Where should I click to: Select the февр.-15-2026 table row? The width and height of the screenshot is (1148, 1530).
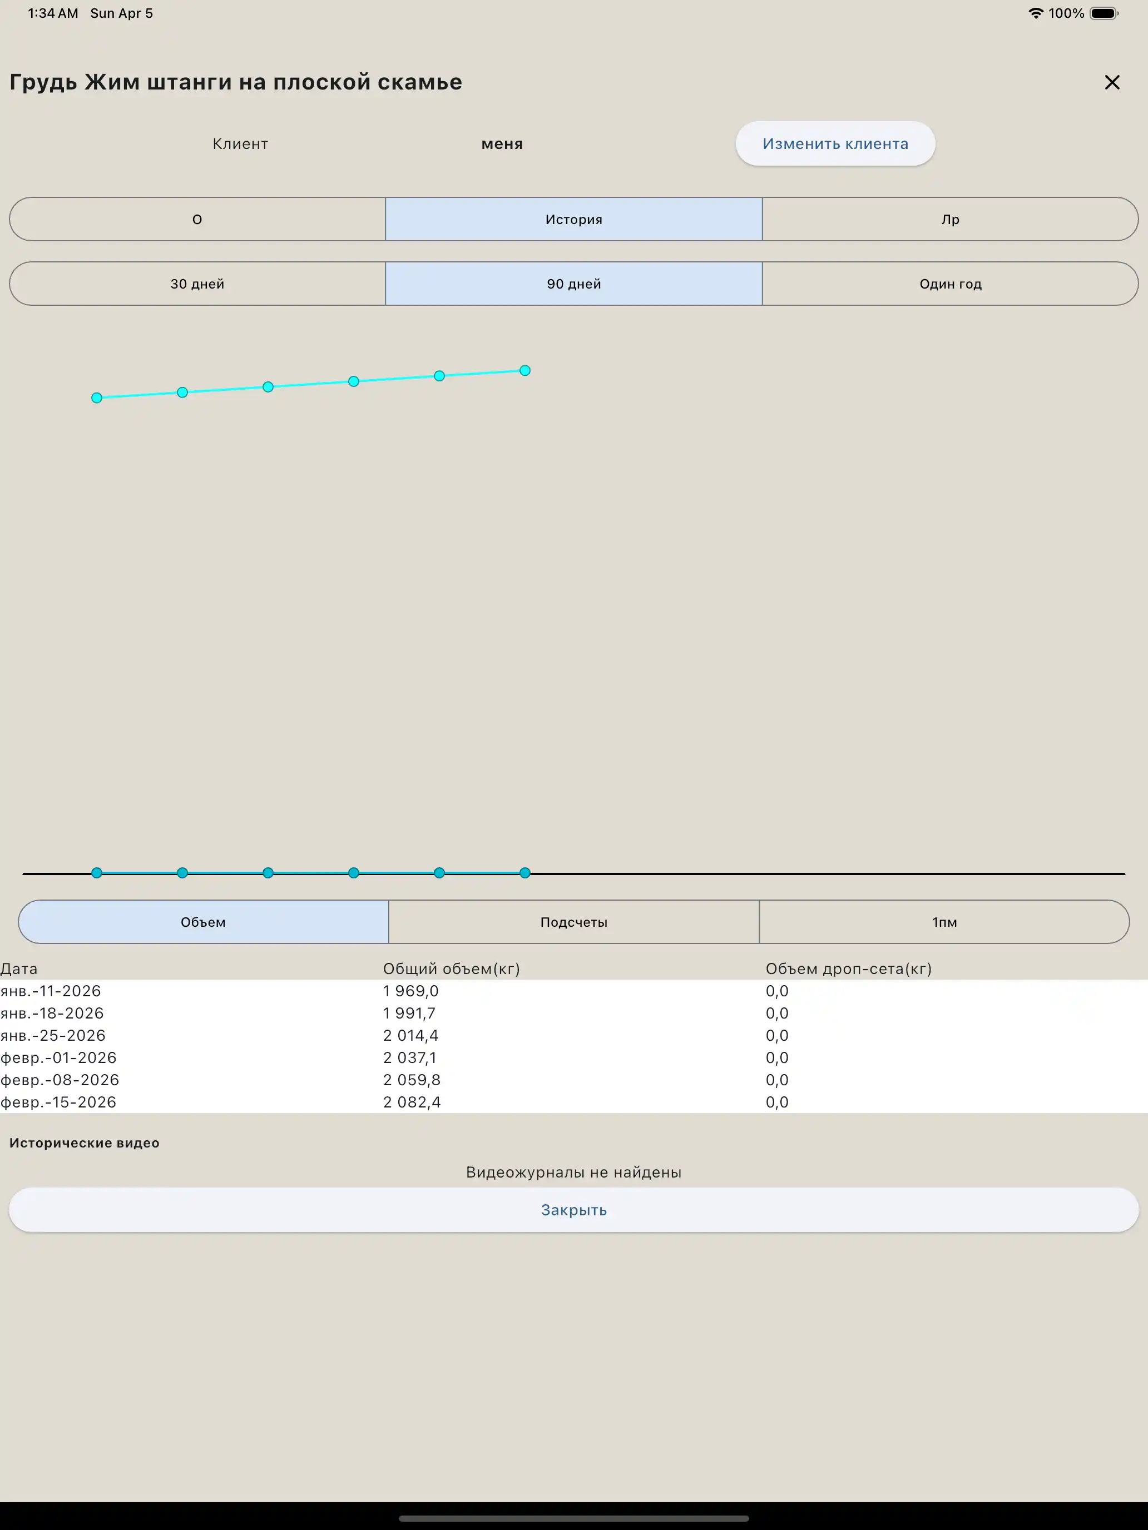pyautogui.click(x=59, y=1102)
